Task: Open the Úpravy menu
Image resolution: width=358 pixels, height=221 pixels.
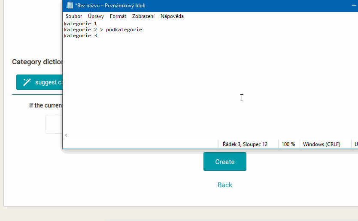Action: [96, 16]
